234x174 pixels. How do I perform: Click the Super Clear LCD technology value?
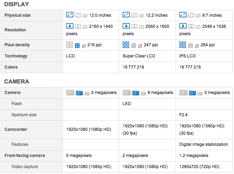(x=139, y=56)
